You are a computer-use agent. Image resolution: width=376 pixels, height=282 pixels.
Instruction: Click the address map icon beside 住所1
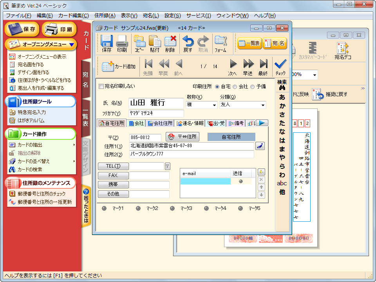pos(260,146)
